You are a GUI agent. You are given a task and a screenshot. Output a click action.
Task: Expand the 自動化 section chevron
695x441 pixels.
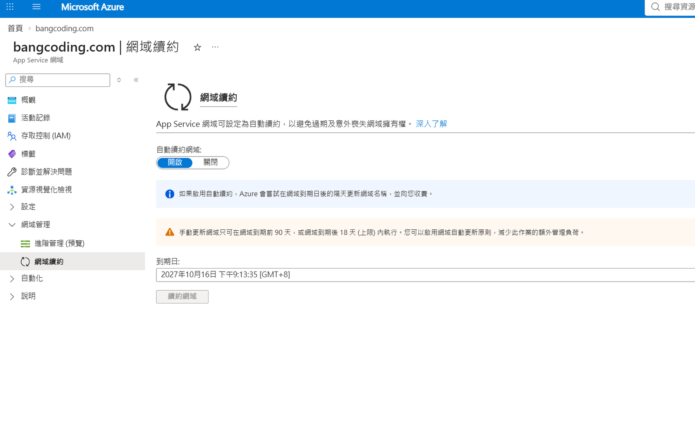12,279
